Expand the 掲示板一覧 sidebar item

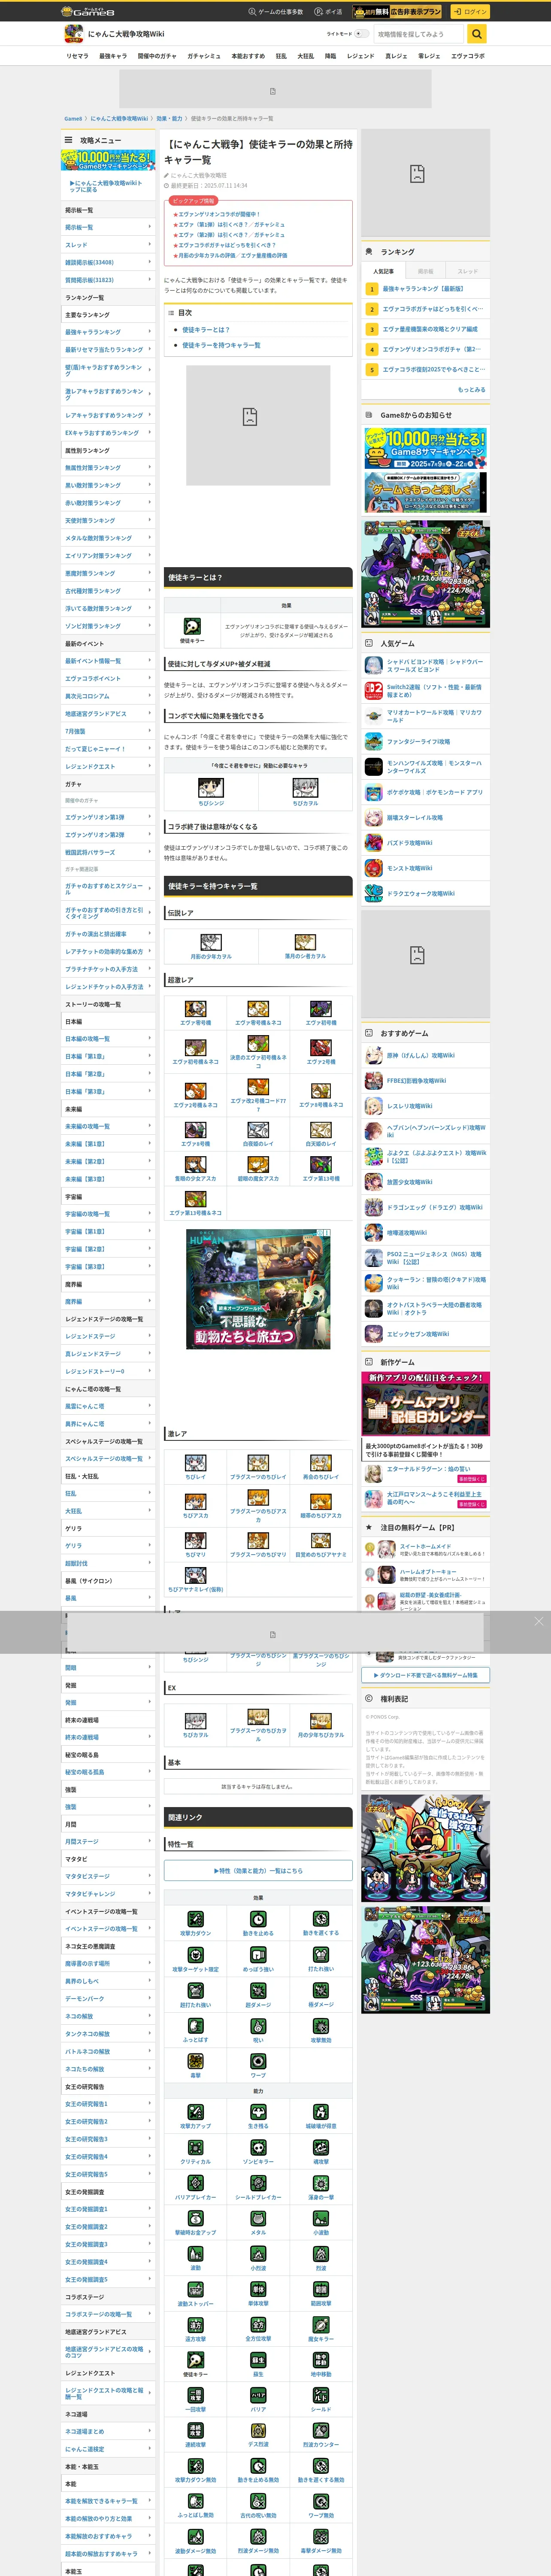(x=108, y=227)
